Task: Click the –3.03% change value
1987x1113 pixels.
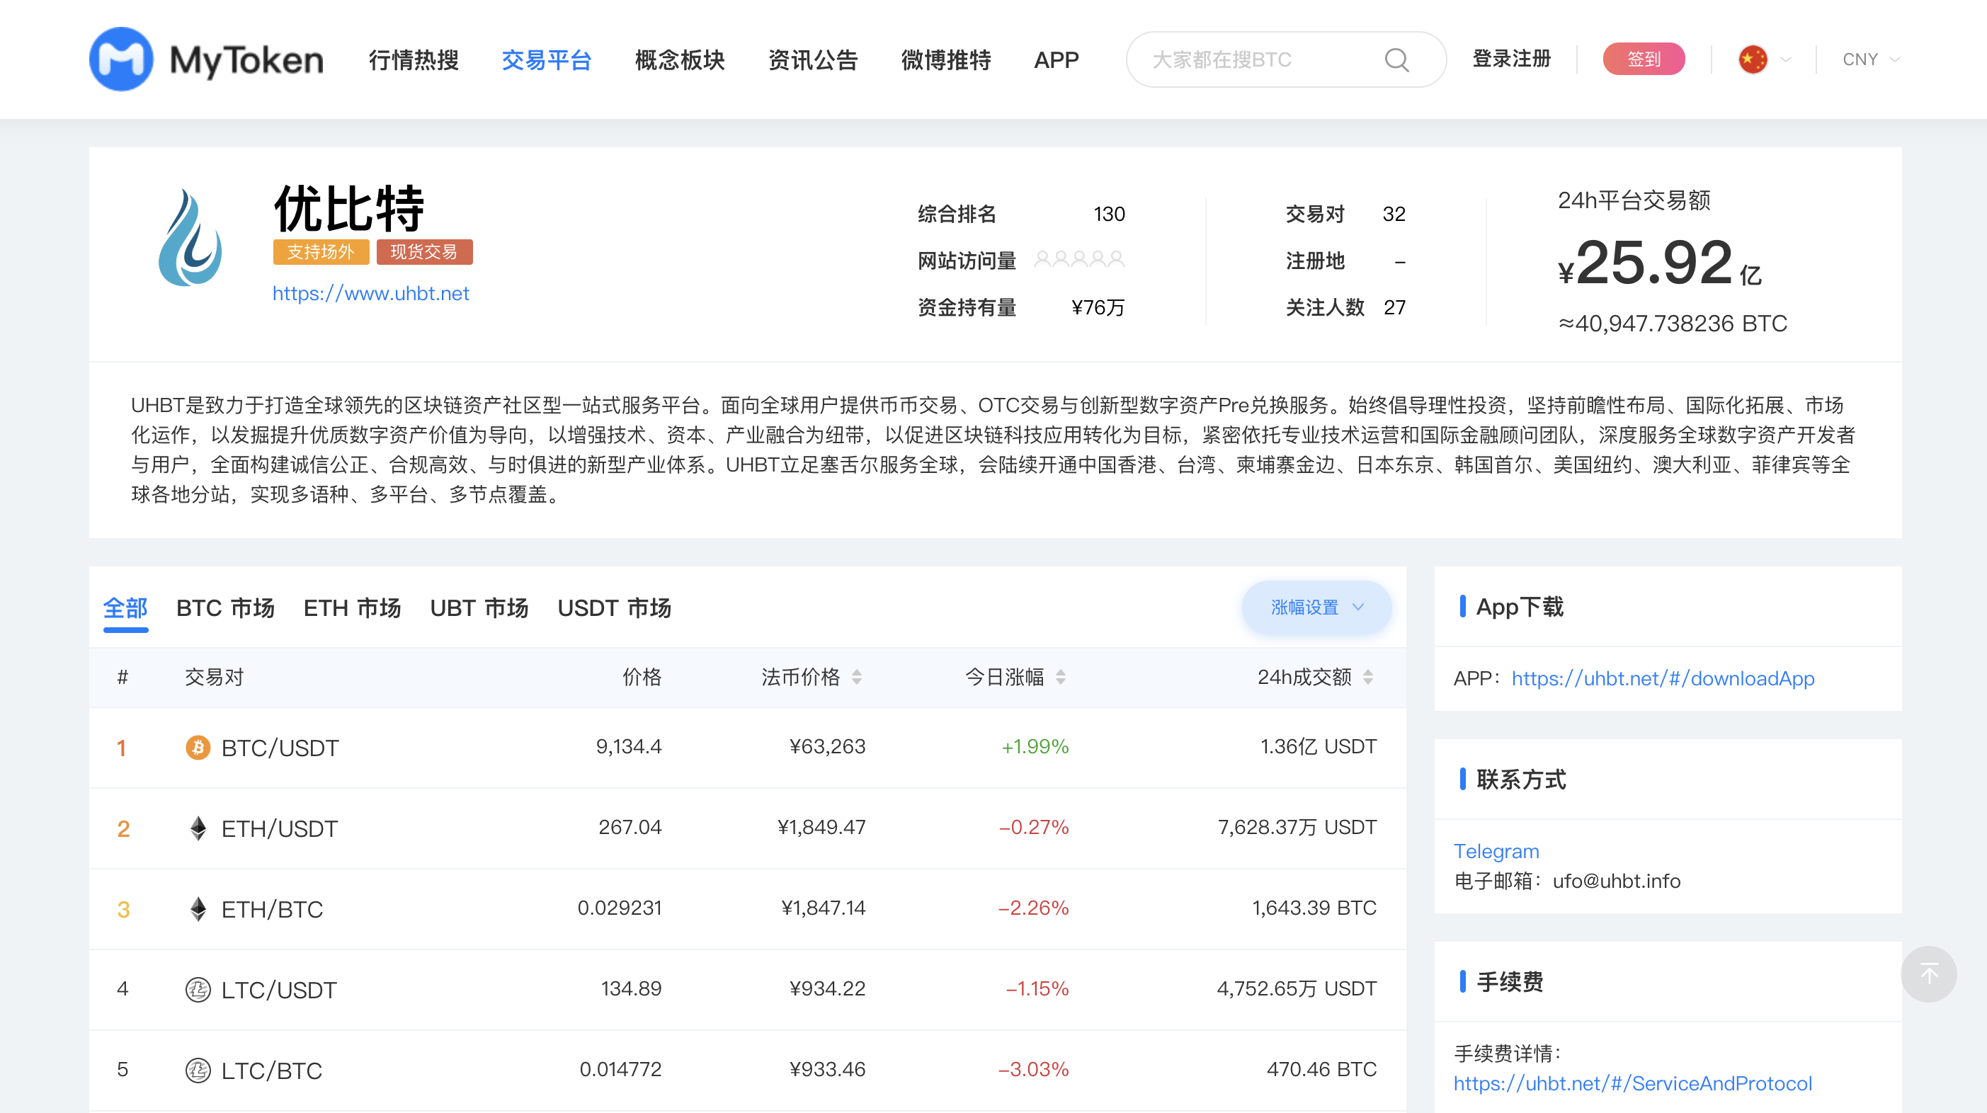Action: (x=1034, y=1069)
